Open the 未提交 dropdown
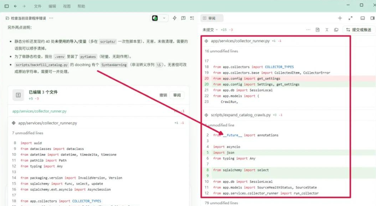Screen dimensions: 376x206 (210, 30)
